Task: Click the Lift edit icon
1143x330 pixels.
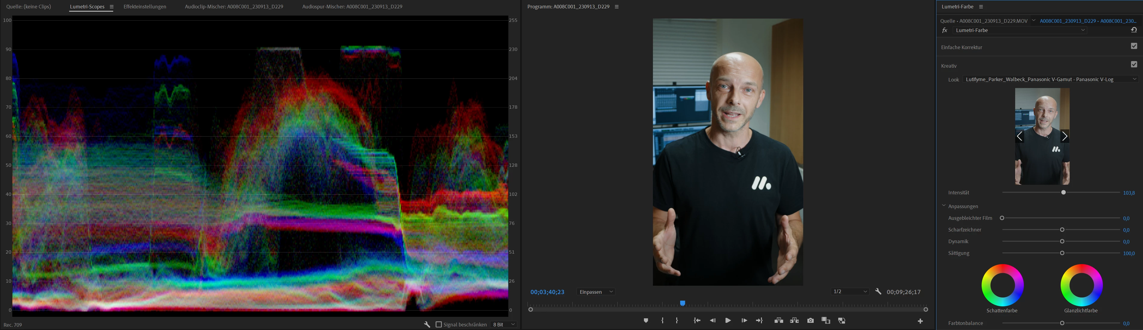Action: 779,321
